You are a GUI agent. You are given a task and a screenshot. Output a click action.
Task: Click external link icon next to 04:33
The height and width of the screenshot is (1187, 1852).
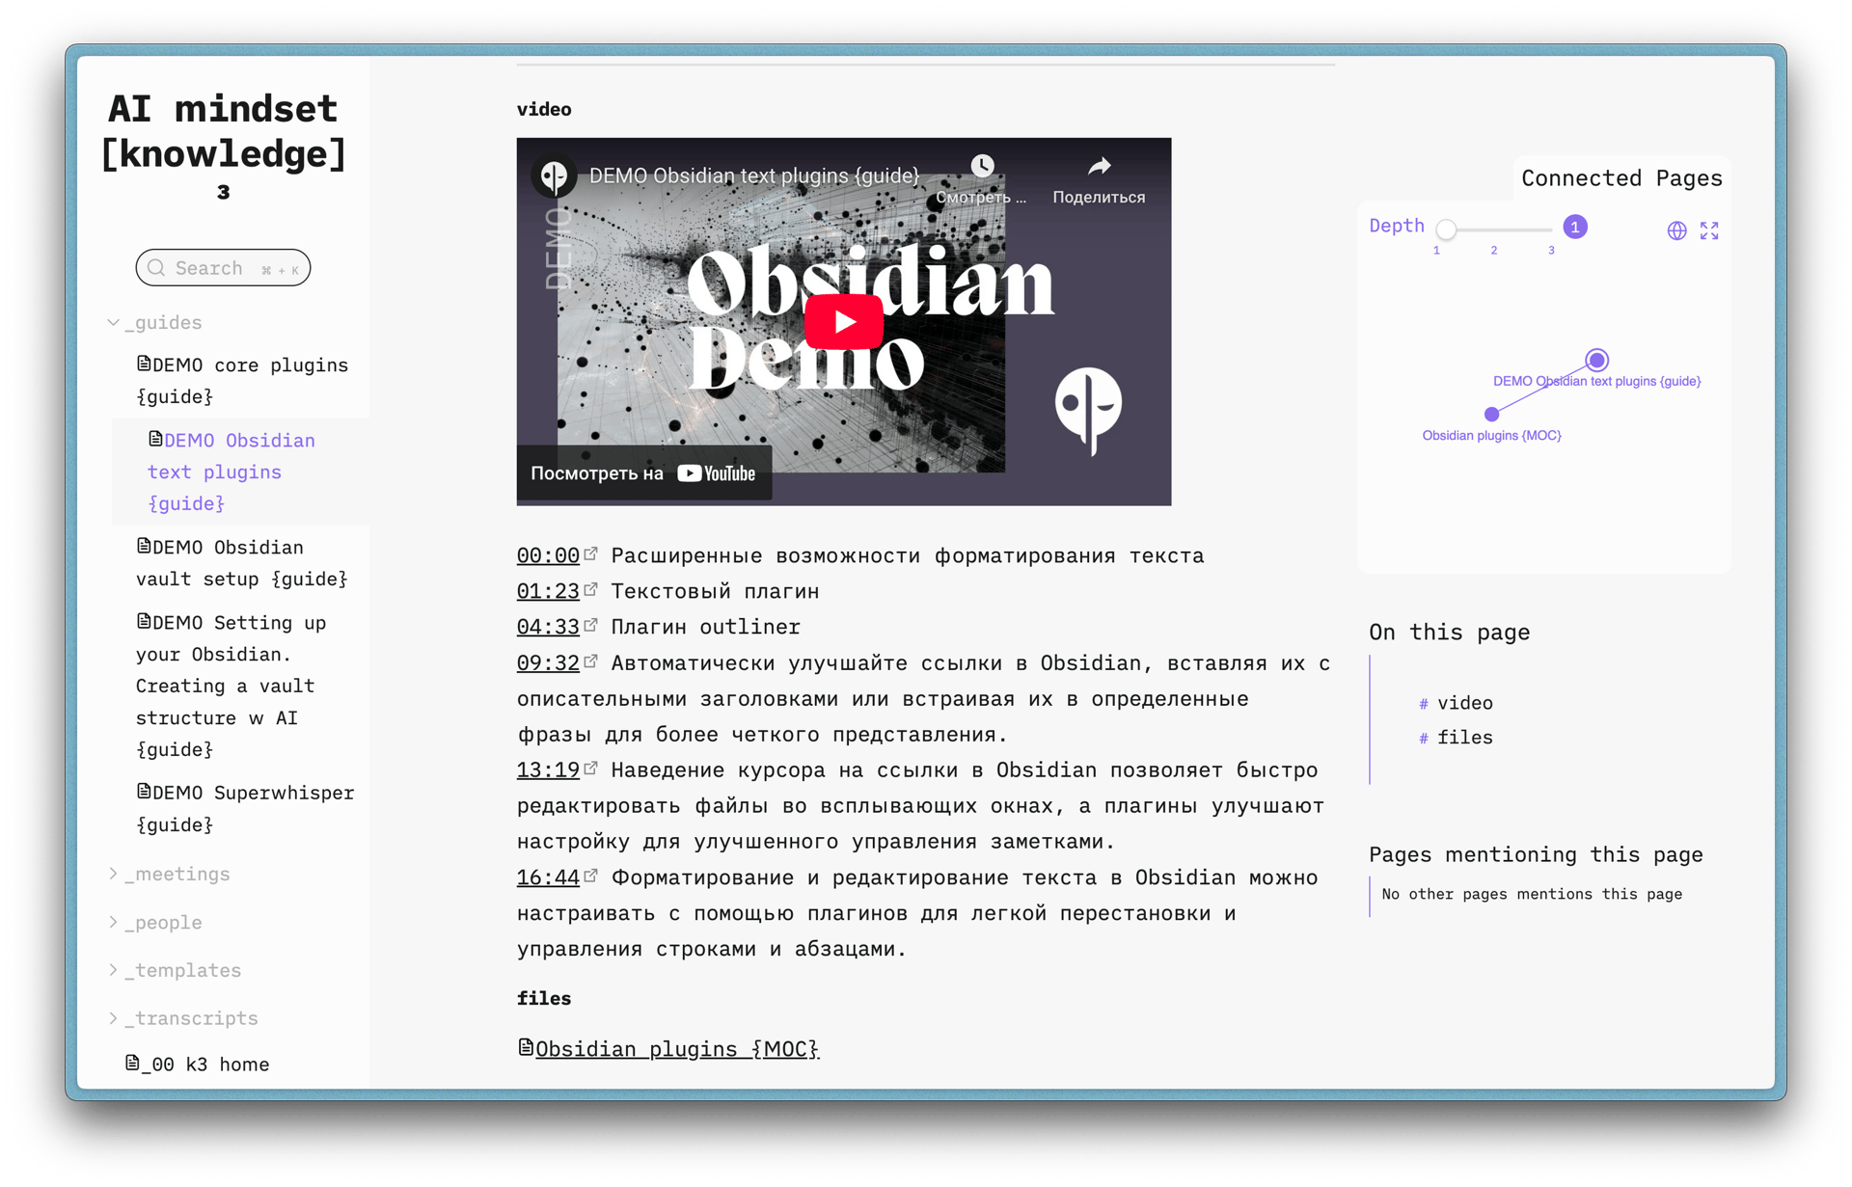pyautogui.click(x=590, y=625)
